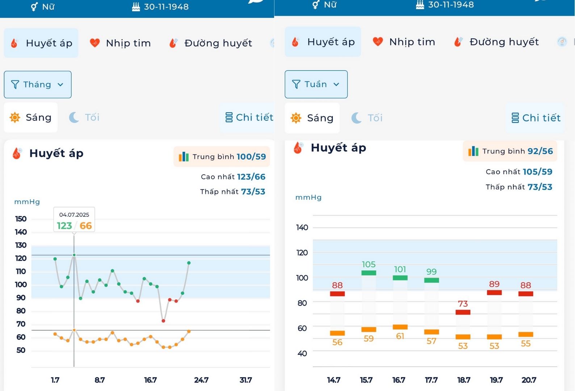Image resolution: width=575 pixels, height=391 pixels.
Task: Open the Tháng filter dropdown
Action: click(38, 84)
